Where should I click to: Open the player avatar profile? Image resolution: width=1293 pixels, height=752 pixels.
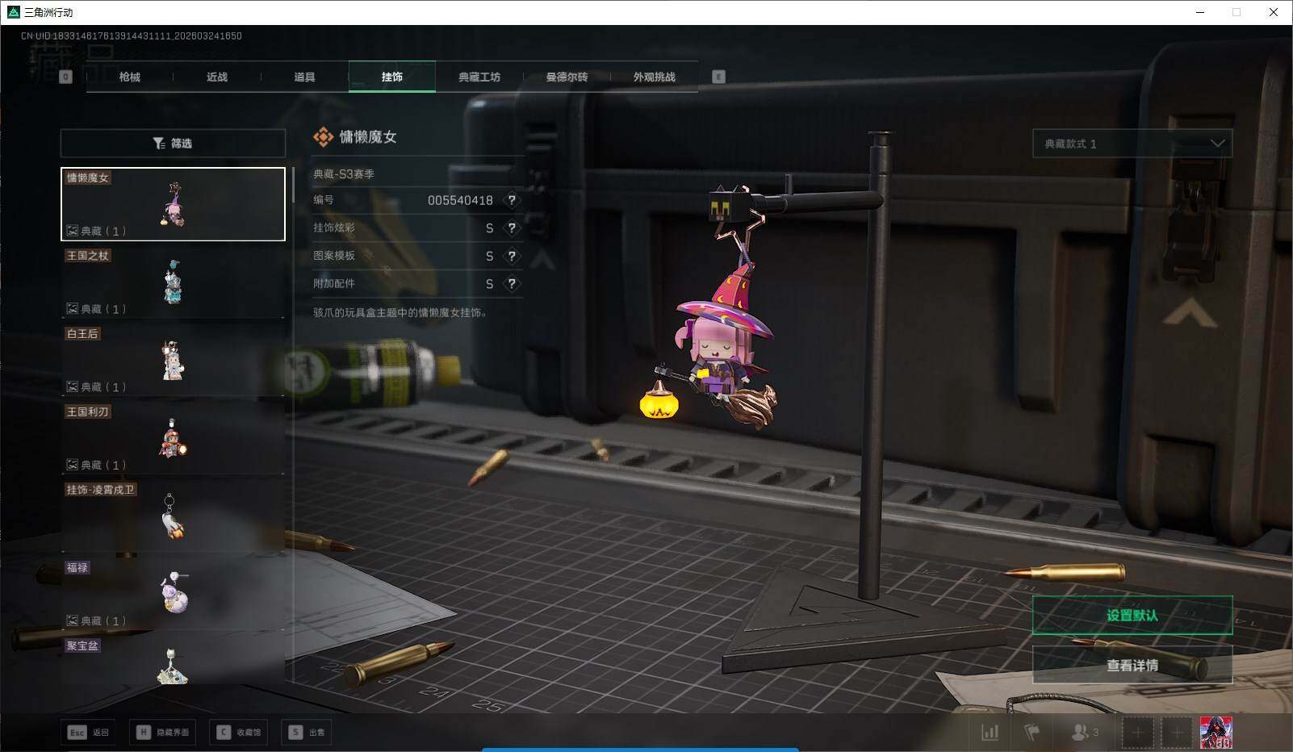[x=1216, y=732]
